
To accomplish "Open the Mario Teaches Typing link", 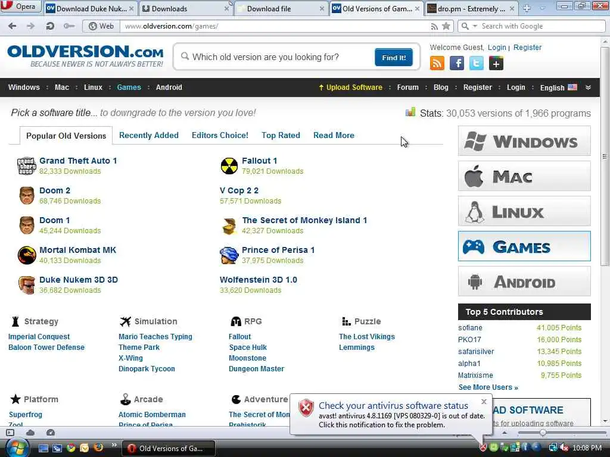I will (155, 337).
